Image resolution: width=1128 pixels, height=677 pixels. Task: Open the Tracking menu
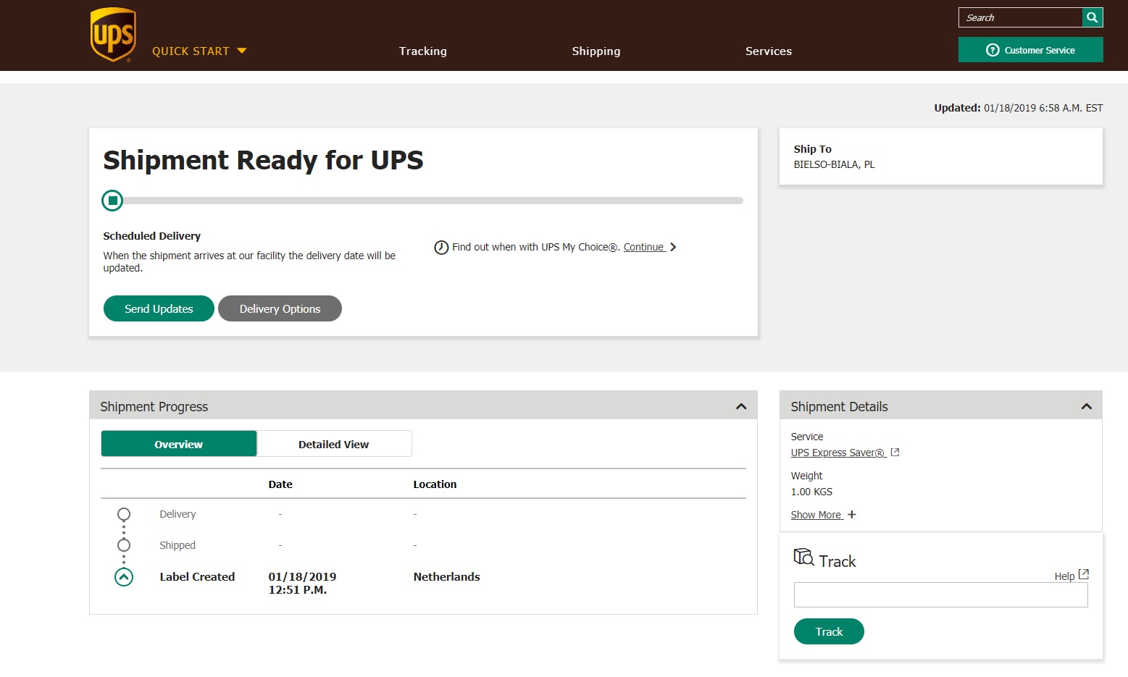423,51
